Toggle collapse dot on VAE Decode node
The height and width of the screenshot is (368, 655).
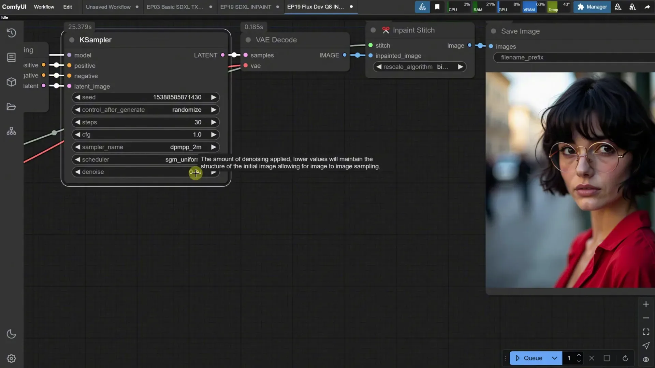(x=248, y=40)
